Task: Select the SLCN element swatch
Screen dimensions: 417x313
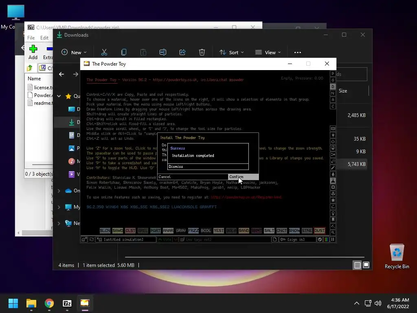Action: pos(105,231)
